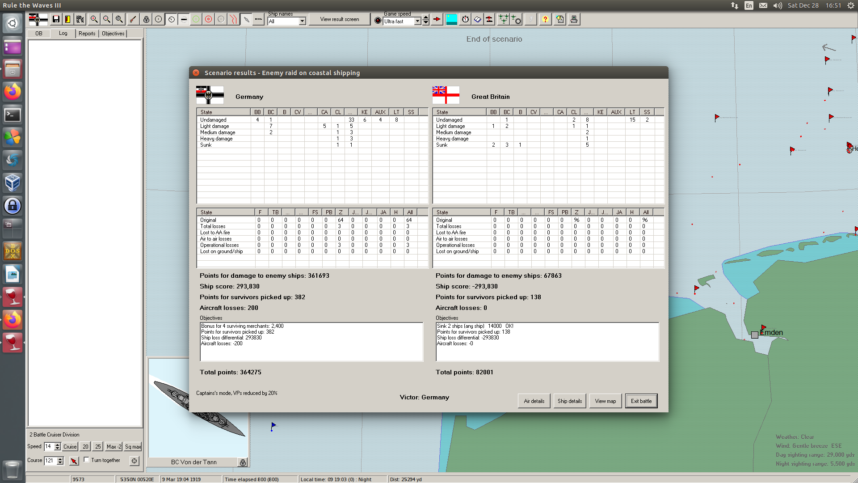Screen dimensions: 858x483
Task: Click the save game floppy icon
Action: 56,19
